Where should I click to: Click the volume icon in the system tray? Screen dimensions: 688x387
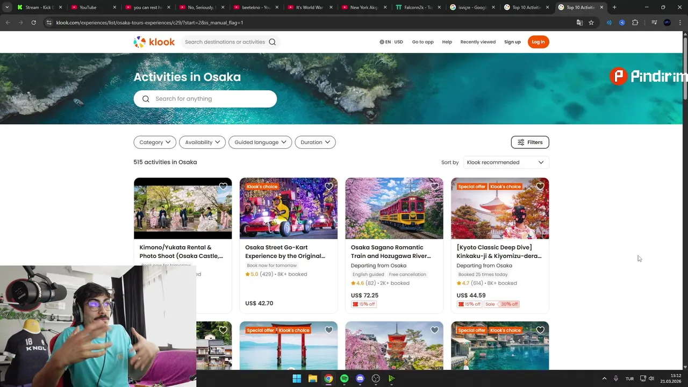[651, 378]
